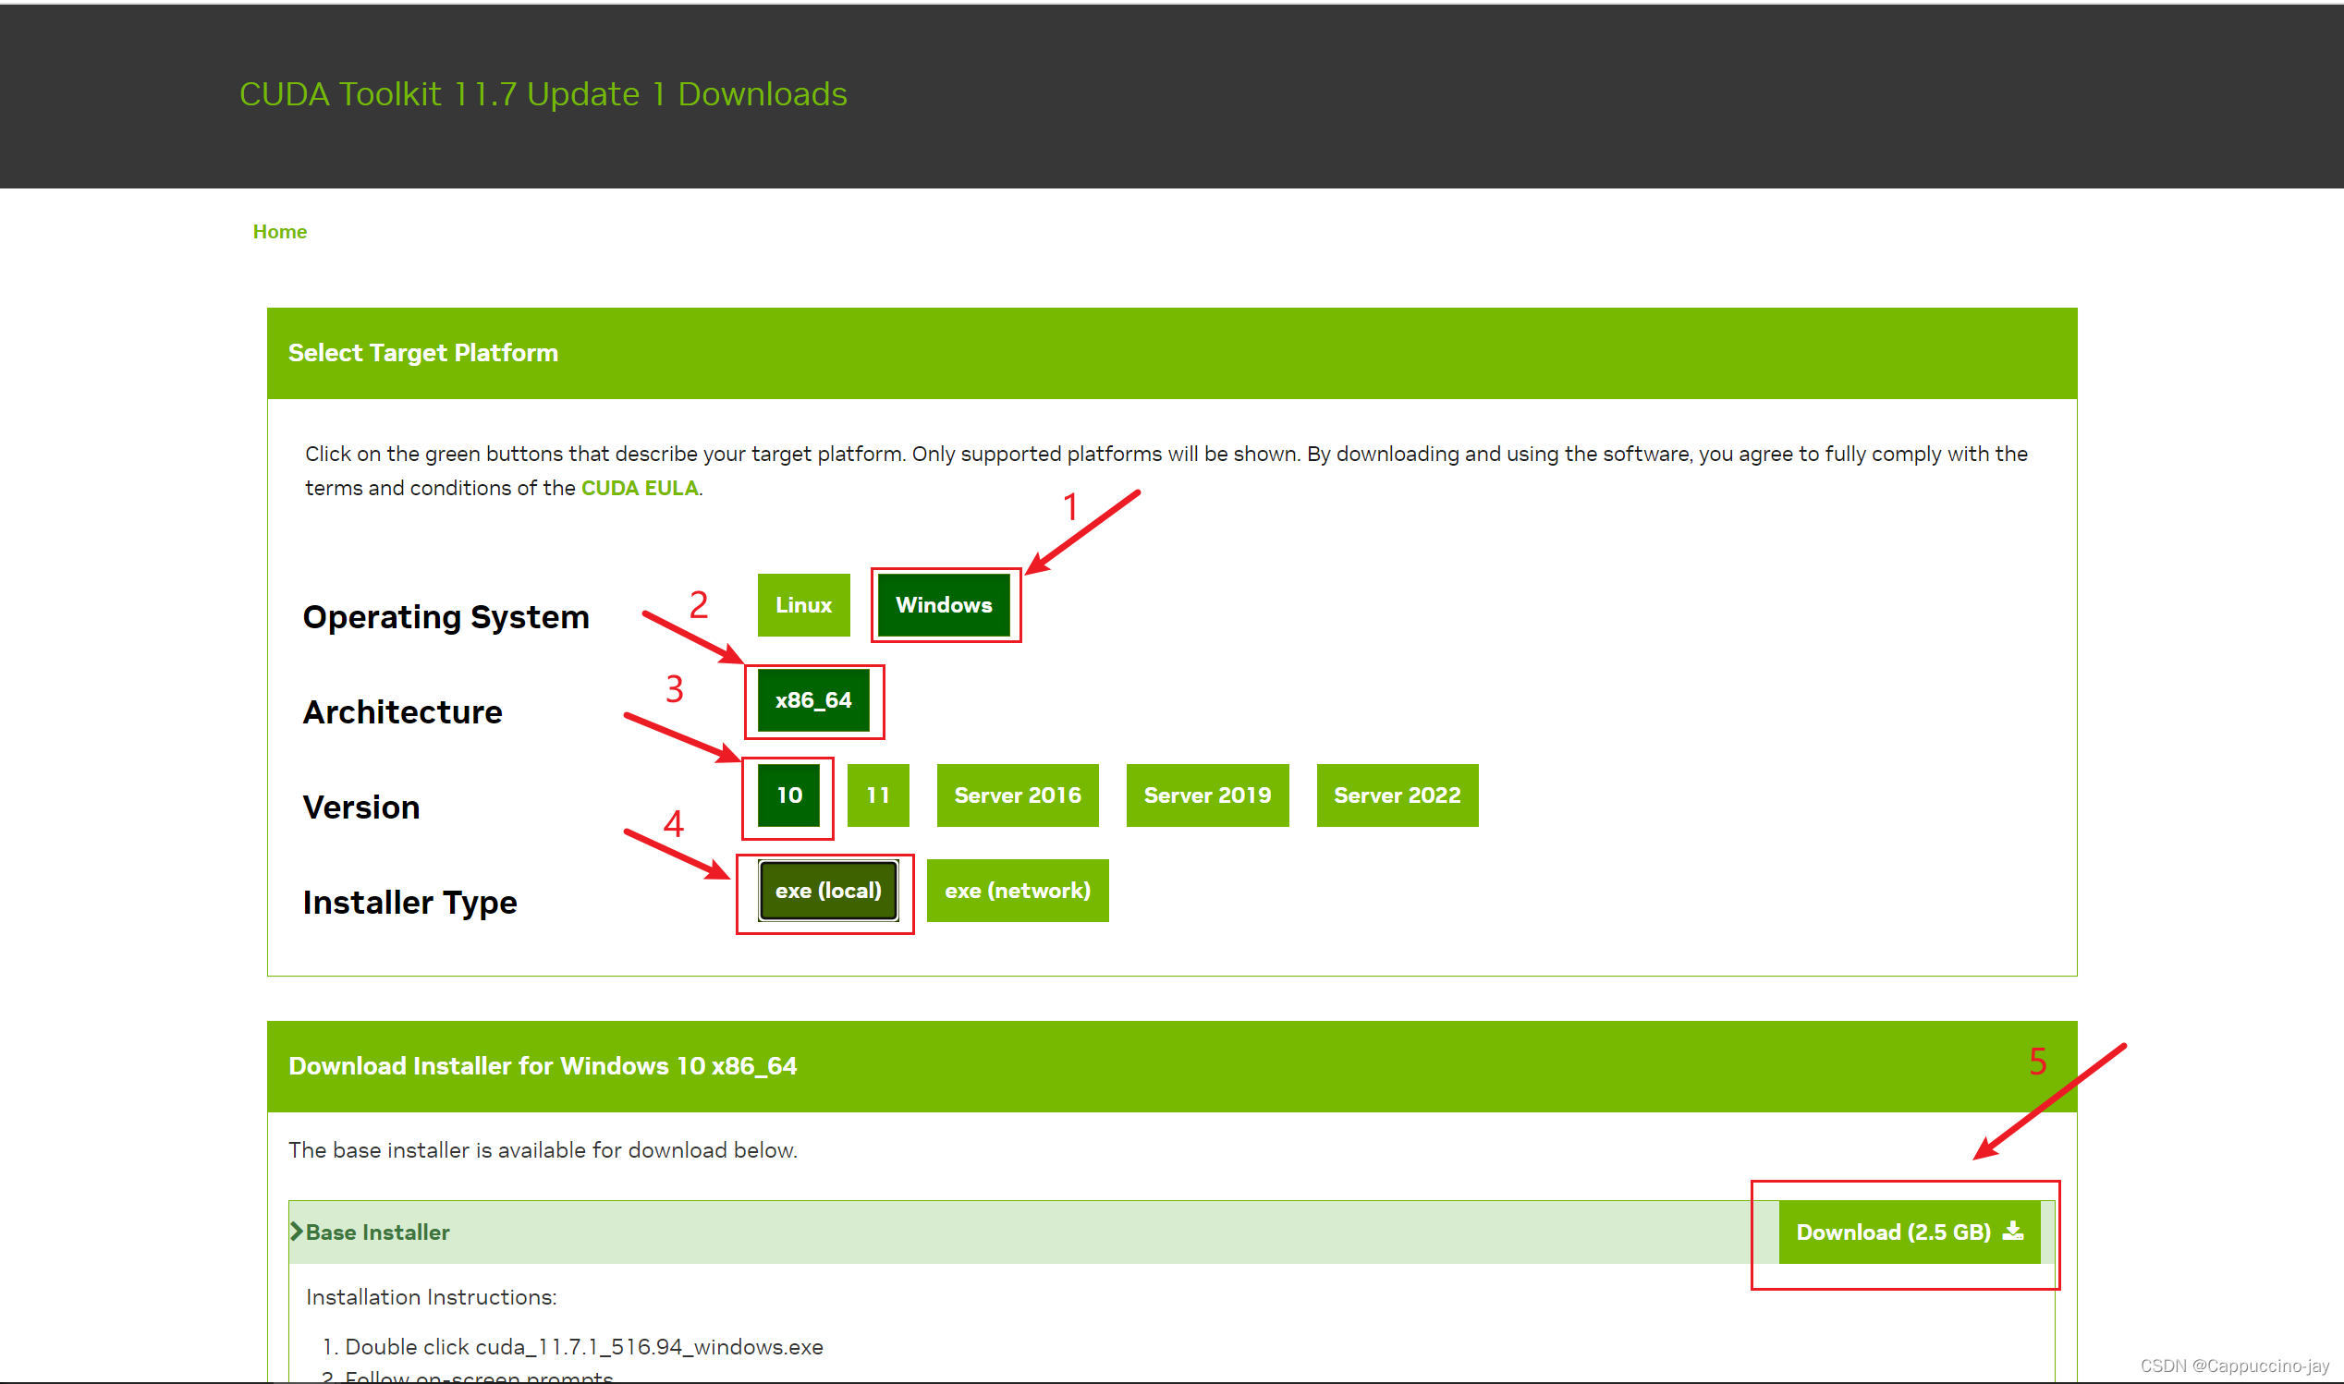This screenshot has width=2344, height=1384.
Task: Click the CUDA Toolkit 11.7 Update 1 Downloads title
Action: tap(543, 94)
